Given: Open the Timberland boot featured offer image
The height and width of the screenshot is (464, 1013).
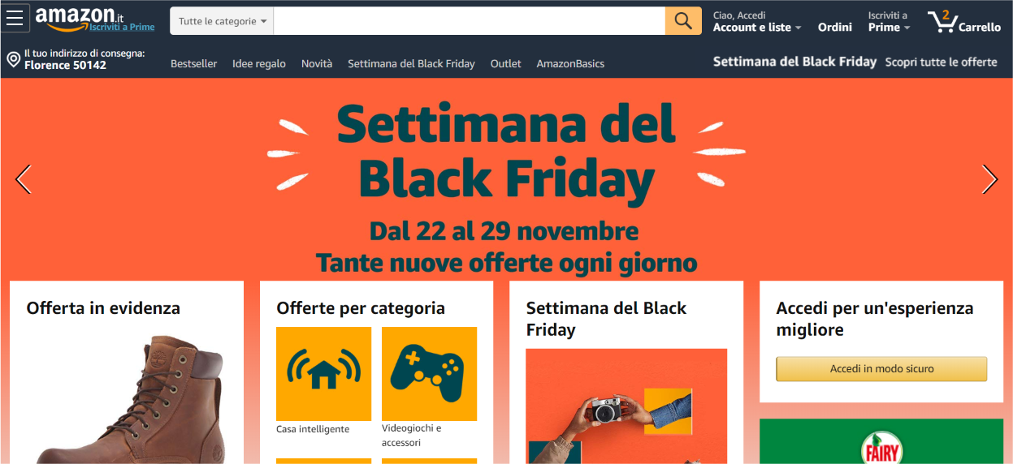Looking at the screenshot, I should pyautogui.click(x=126, y=397).
